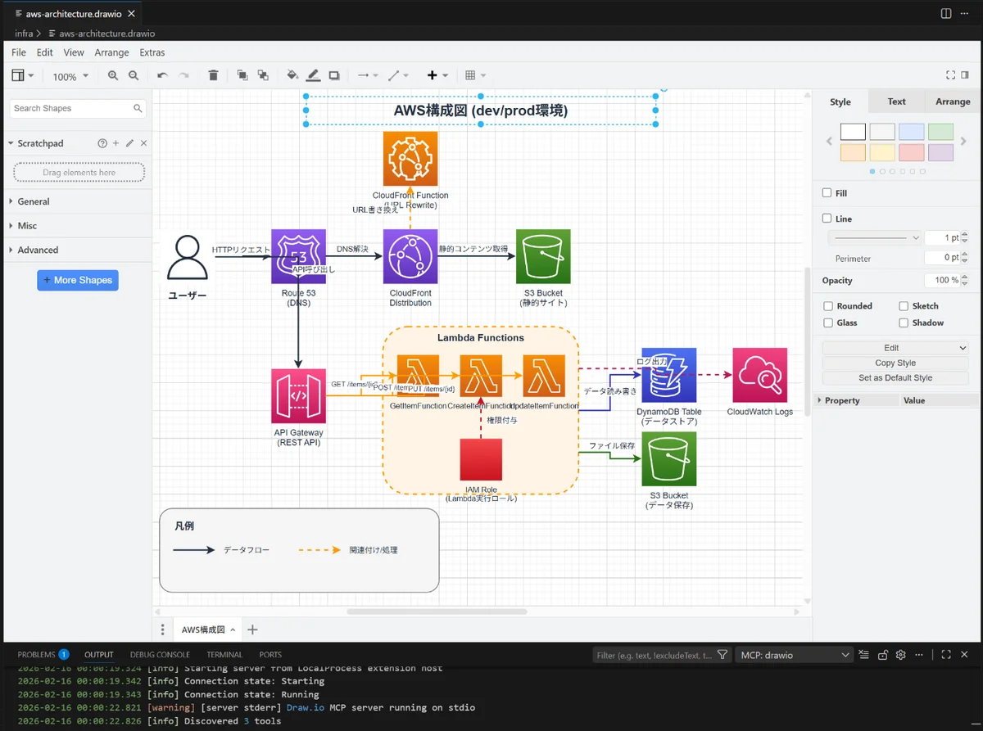The height and width of the screenshot is (731, 983).
Task: Click the Undo icon
Action: click(161, 74)
